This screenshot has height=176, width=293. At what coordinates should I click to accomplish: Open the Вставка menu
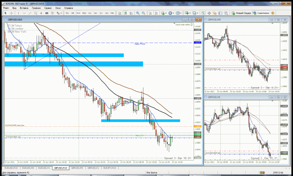24,8
